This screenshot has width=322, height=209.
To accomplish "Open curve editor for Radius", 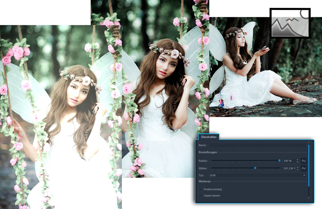I will point(303,161).
